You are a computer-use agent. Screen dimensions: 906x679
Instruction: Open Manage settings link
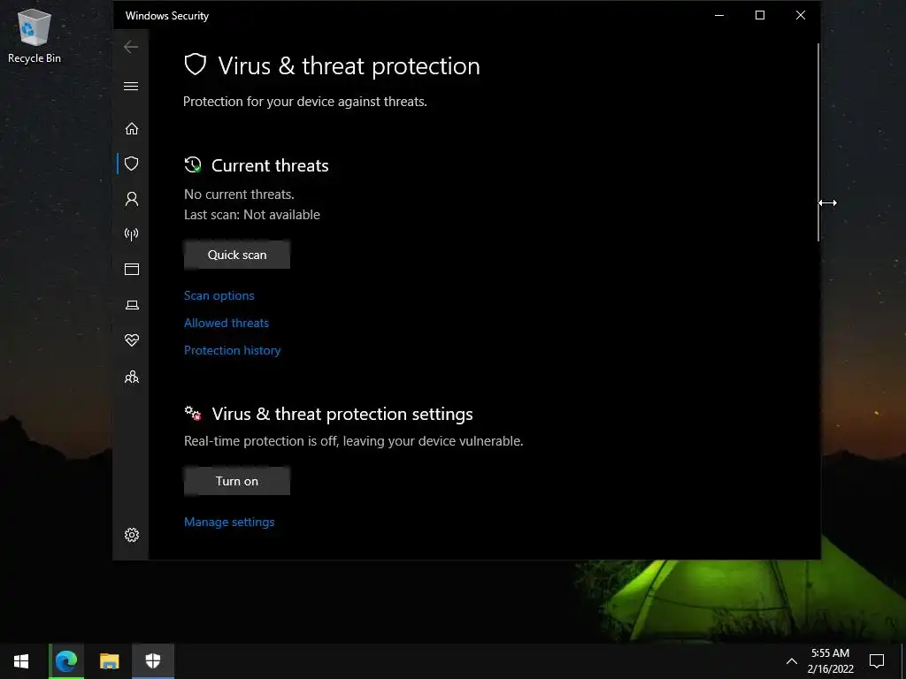click(229, 522)
